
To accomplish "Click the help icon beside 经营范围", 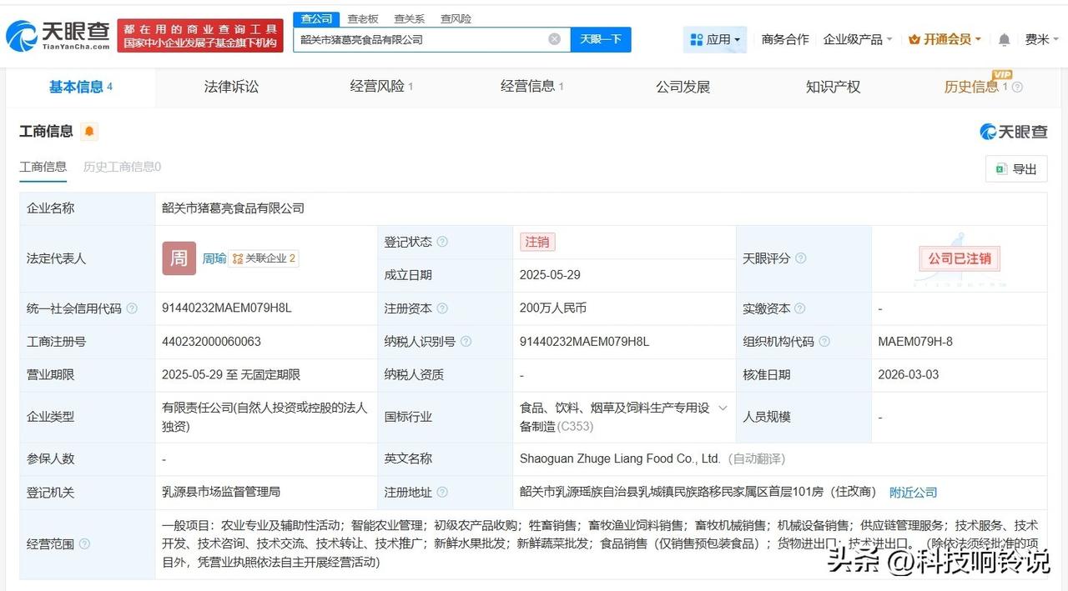I will tap(84, 544).
